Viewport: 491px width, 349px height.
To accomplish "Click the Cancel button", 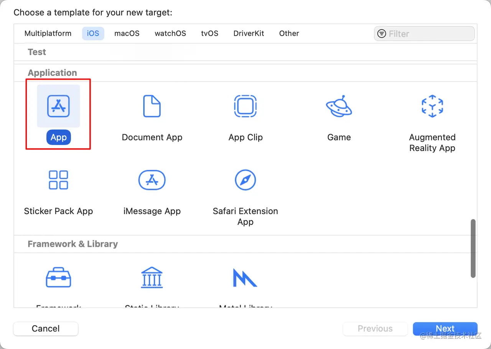I will tap(46, 329).
